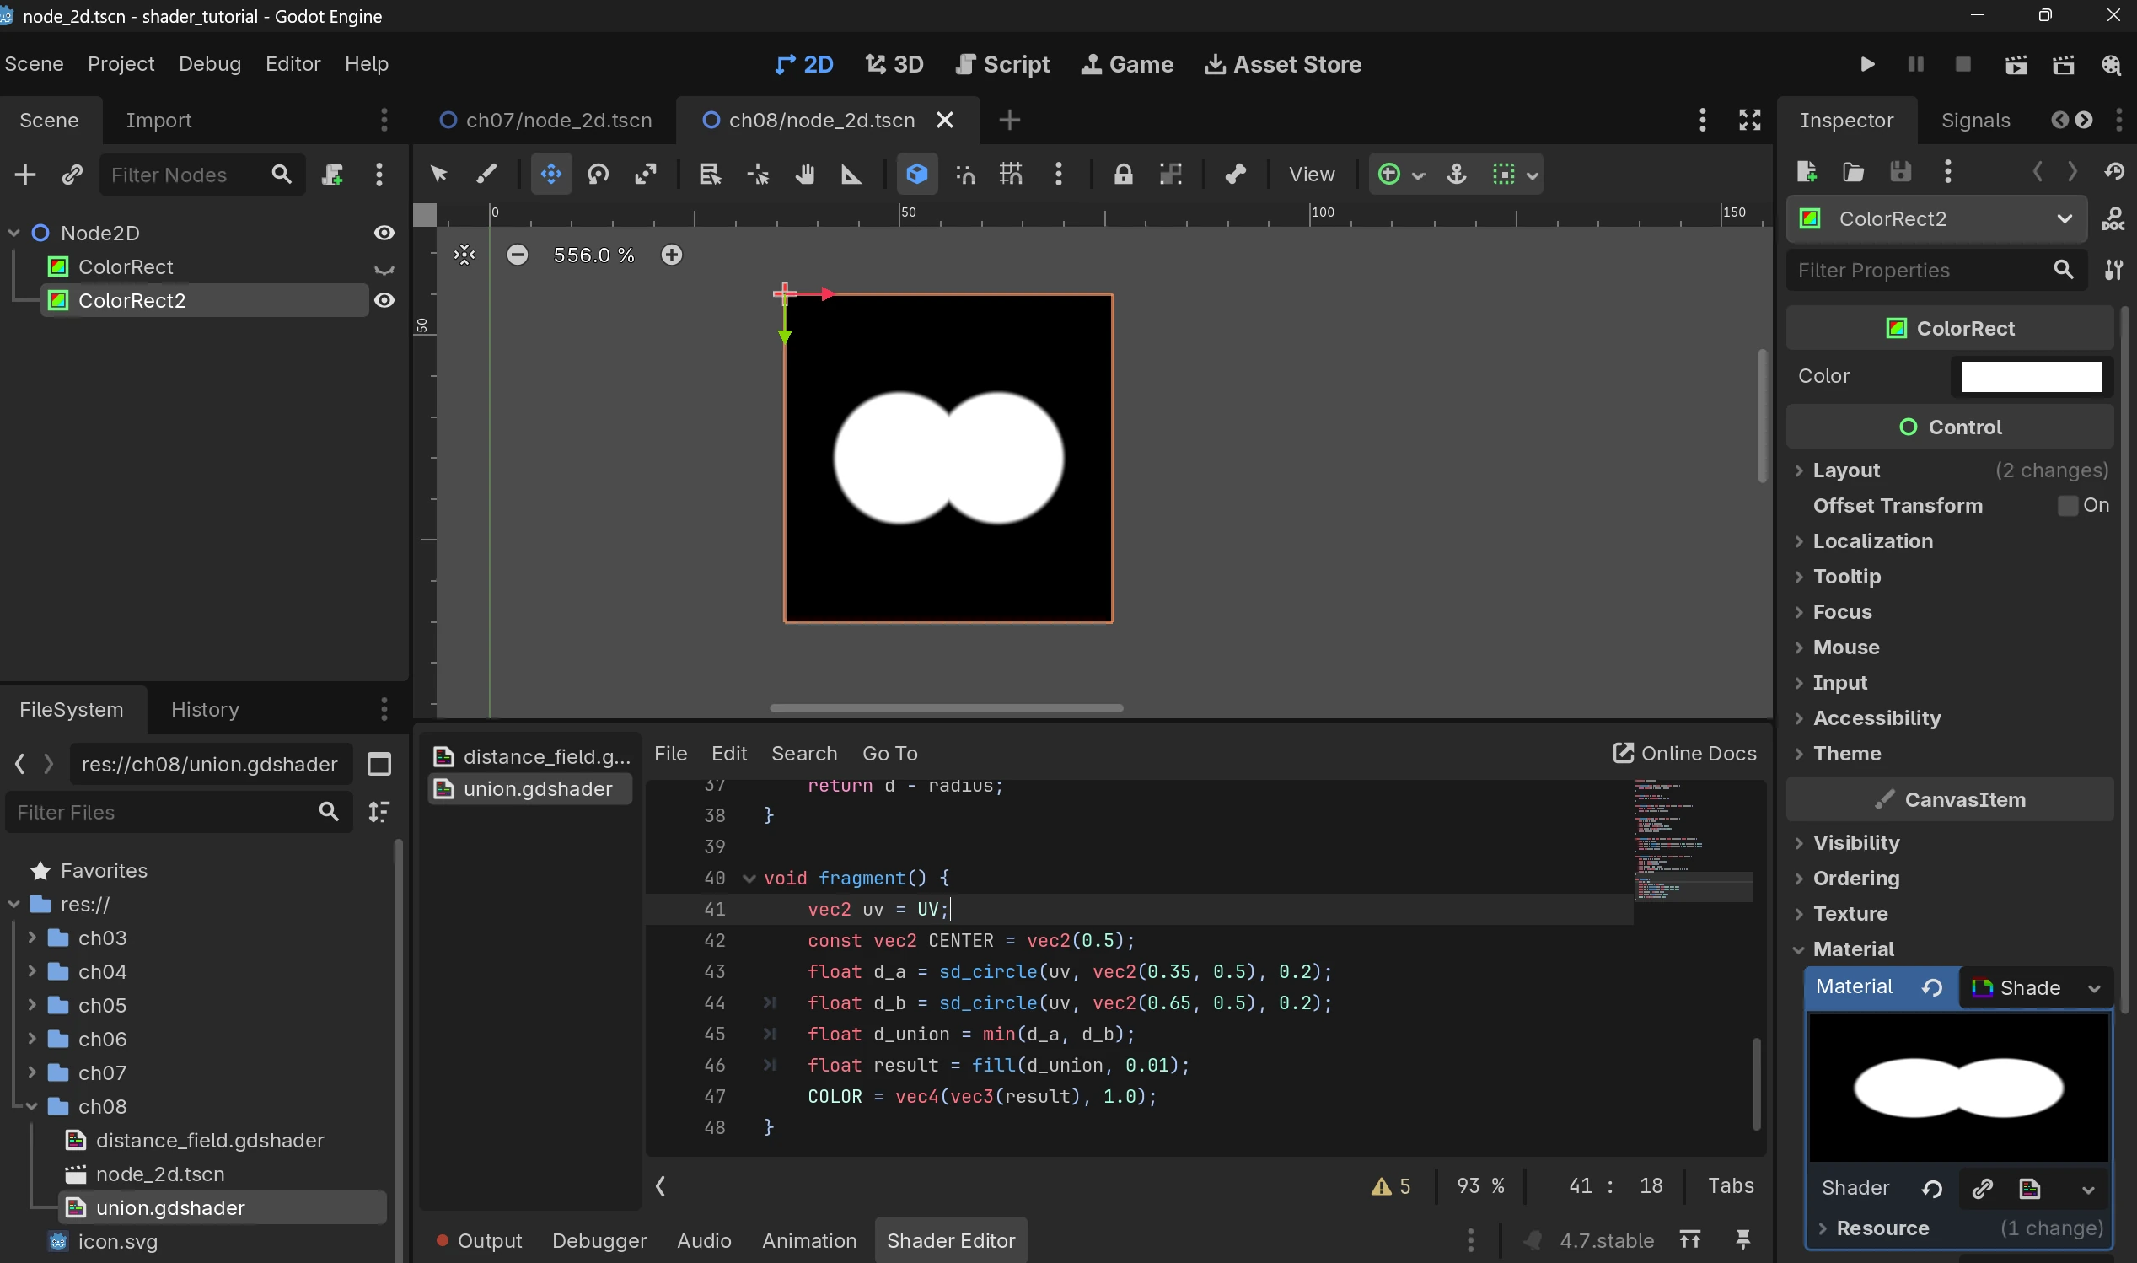The height and width of the screenshot is (1263, 2137).
Task: Click the skeleton bone options icon
Action: (x=1236, y=175)
